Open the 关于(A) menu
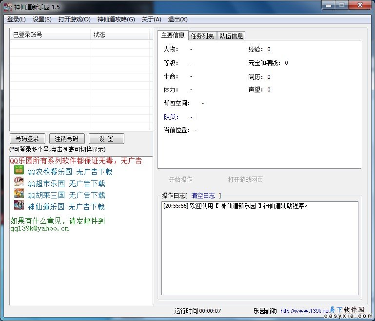The width and height of the screenshot is (375, 321). [x=151, y=19]
